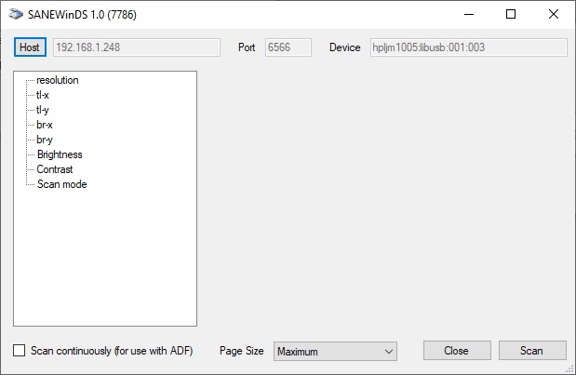This screenshot has height=375, width=576.
Task: Click the SANEWinDS scanner icon in title bar
Action: coord(14,16)
